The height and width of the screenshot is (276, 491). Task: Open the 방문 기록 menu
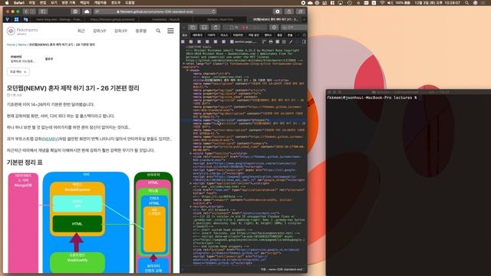pyautogui.click(x=68, y=2)
